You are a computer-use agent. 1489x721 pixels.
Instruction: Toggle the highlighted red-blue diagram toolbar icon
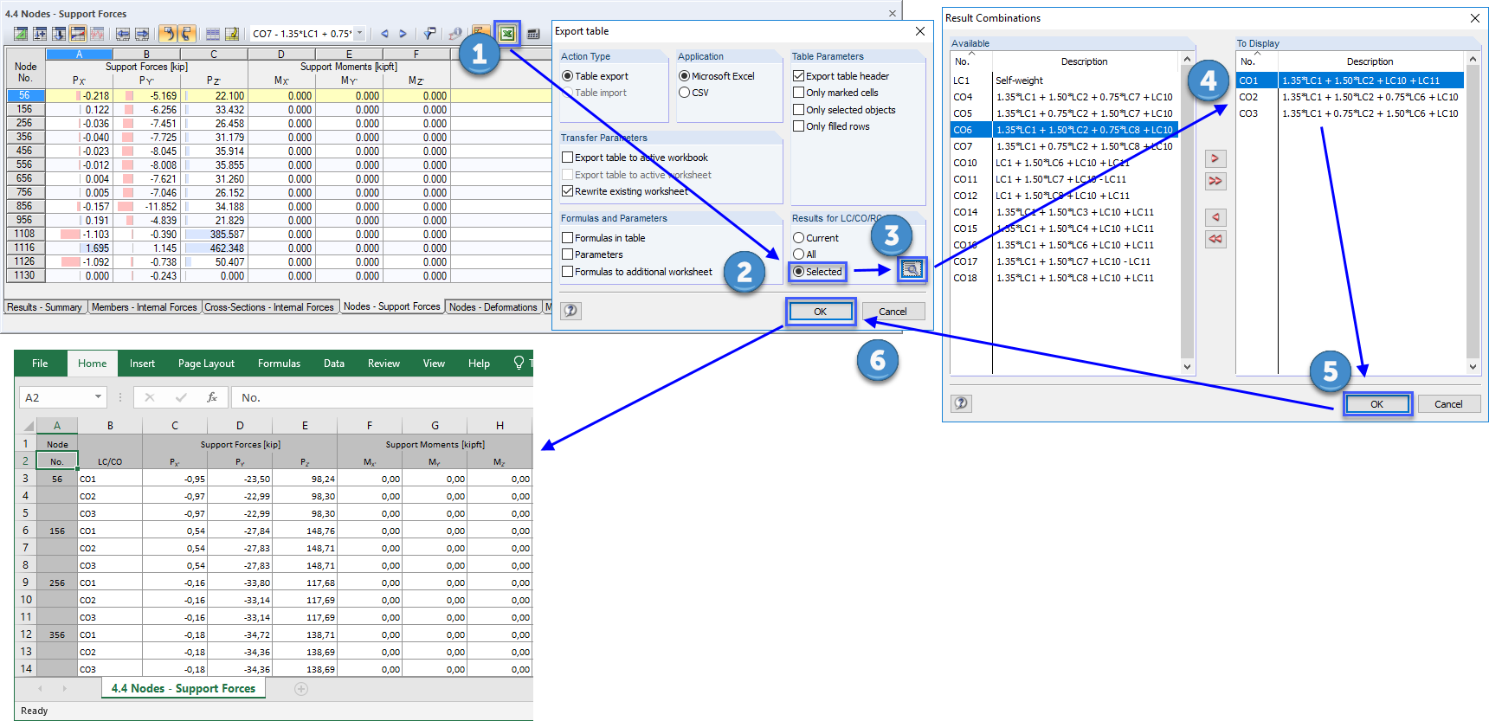(x=78, y=34)
